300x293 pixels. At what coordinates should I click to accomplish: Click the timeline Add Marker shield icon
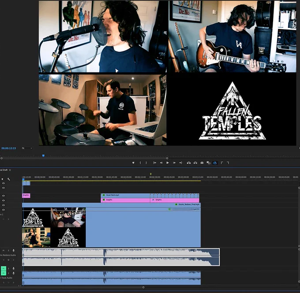tap(2, 179)
